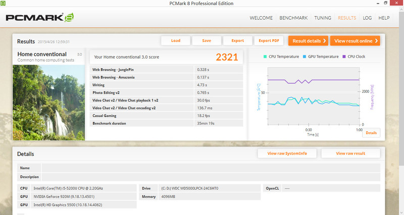Open View raw SystemInfo
This screenshot has width=404, height=215.
(287, 153)
